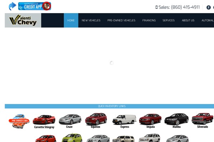Click the Equinox model label
Image resolution: width=214 pixels, height=142 pixels.
(x=96, y=127)
